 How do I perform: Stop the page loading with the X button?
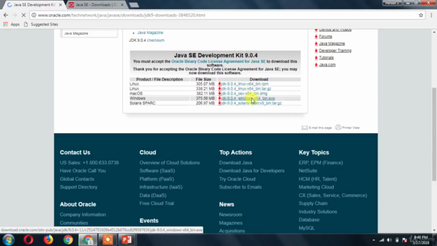23,15
